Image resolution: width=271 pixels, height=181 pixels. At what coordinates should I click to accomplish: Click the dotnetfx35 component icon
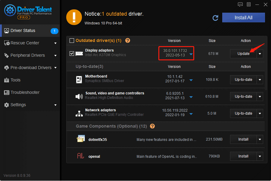[x=81, y=138]
